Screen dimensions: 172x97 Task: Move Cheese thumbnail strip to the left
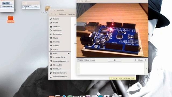tap(78, 68)
